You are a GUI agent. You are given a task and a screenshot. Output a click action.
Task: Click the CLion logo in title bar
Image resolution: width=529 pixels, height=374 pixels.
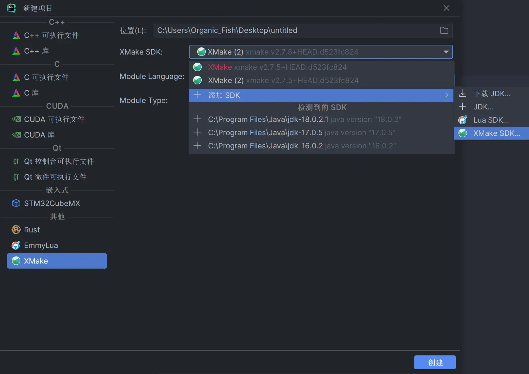pos(12,8)
